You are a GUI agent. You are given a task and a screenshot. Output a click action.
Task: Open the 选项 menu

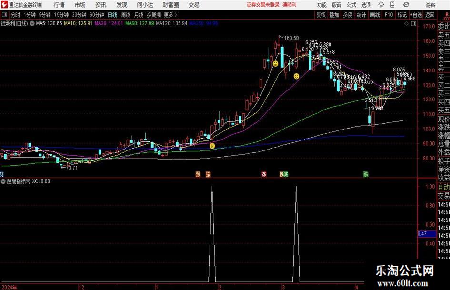(x=366, y=5)
